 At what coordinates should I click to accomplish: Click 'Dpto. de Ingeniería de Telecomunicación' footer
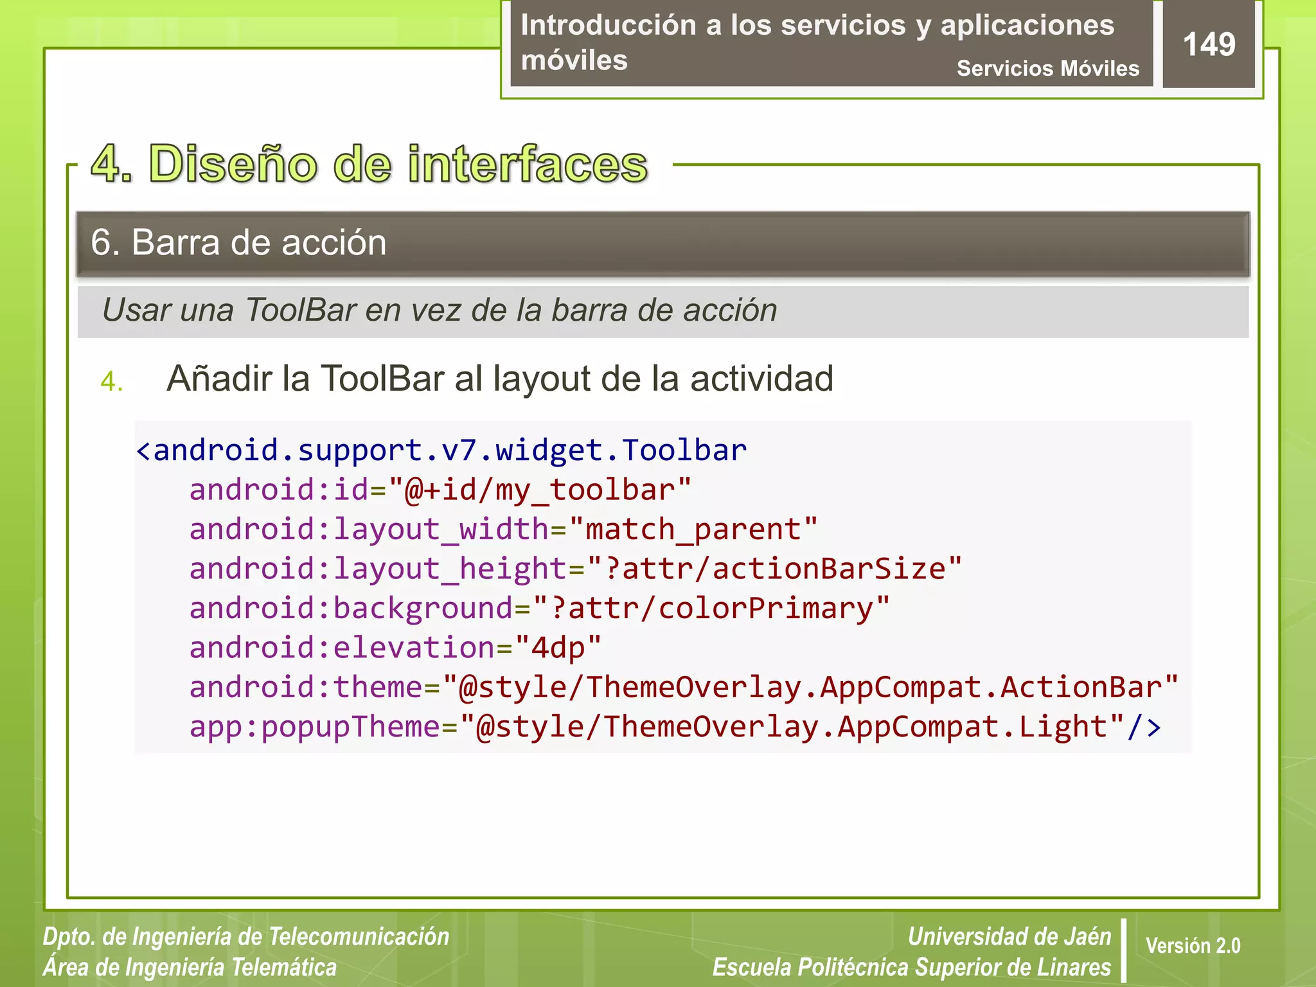point(246,937)
